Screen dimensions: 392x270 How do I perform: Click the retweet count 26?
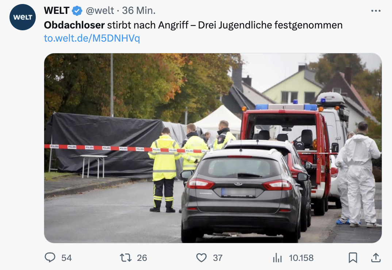click(142, 258)
